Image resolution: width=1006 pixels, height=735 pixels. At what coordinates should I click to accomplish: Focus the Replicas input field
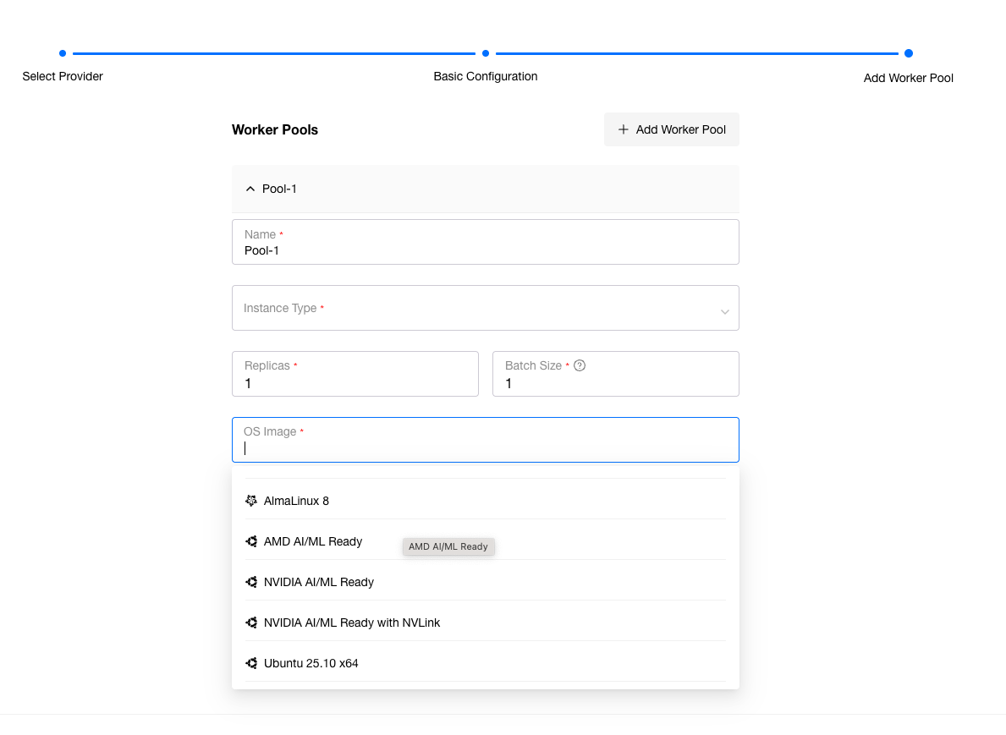pos(355,383)
